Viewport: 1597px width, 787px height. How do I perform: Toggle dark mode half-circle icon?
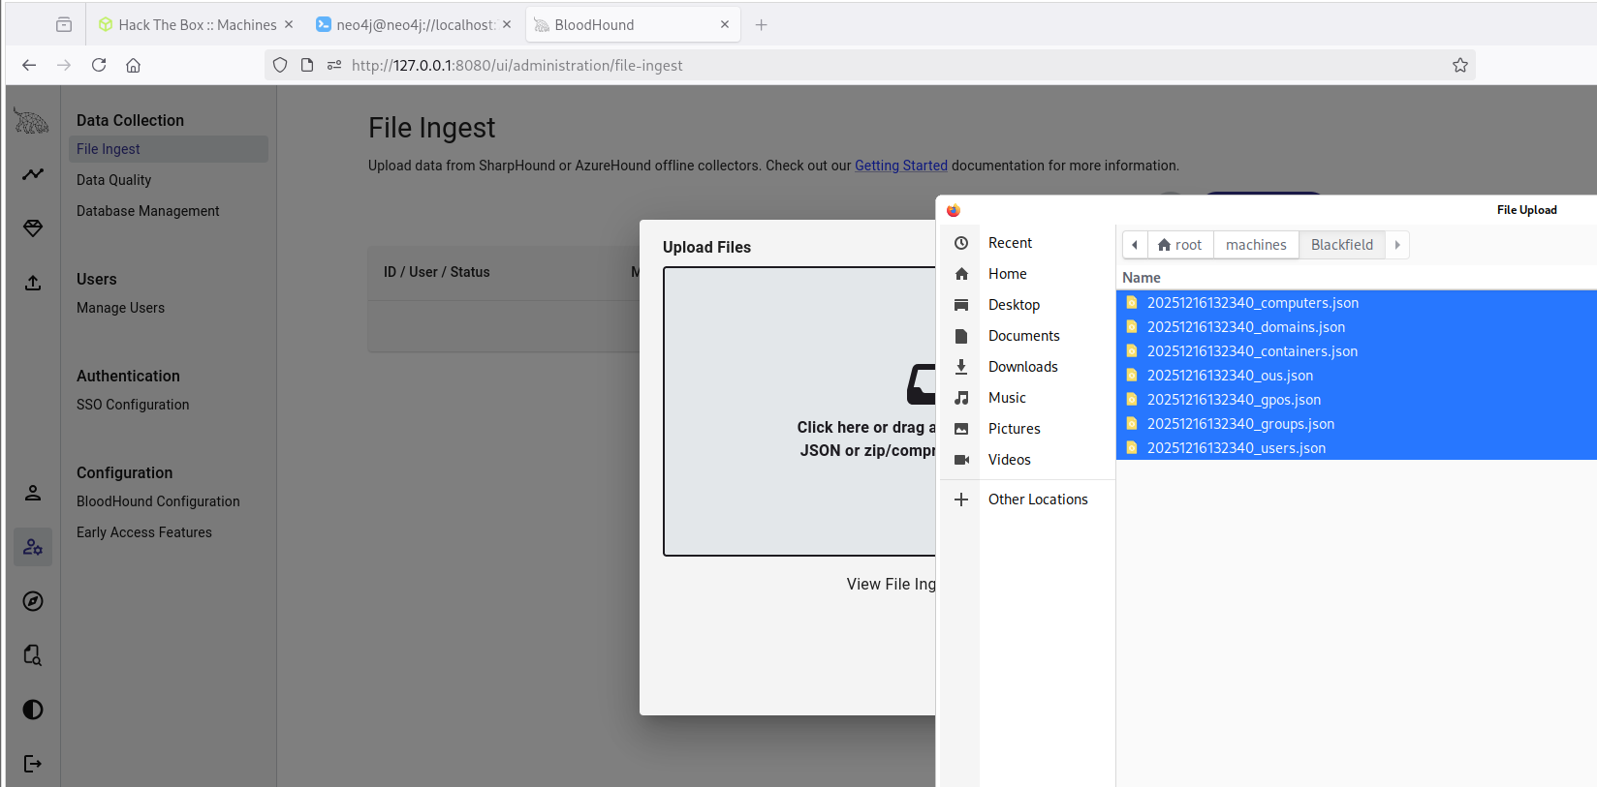point(33,710)
